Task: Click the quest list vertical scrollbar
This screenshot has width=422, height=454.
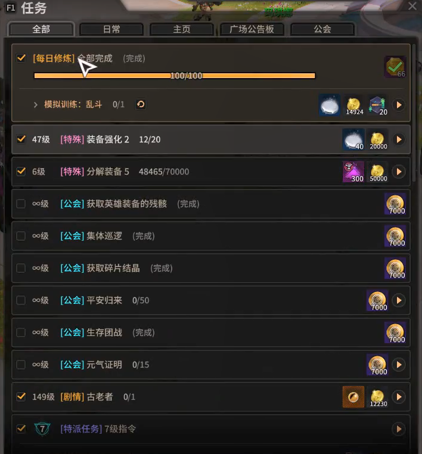Action: [x=414, y=113]
